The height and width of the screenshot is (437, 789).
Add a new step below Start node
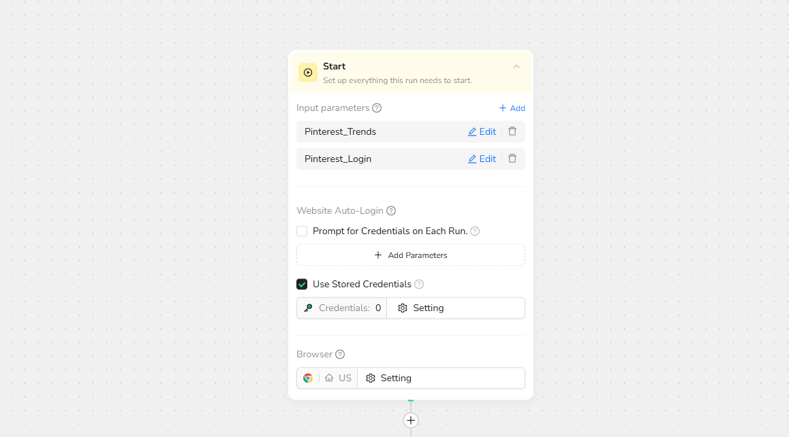(410, 421)
